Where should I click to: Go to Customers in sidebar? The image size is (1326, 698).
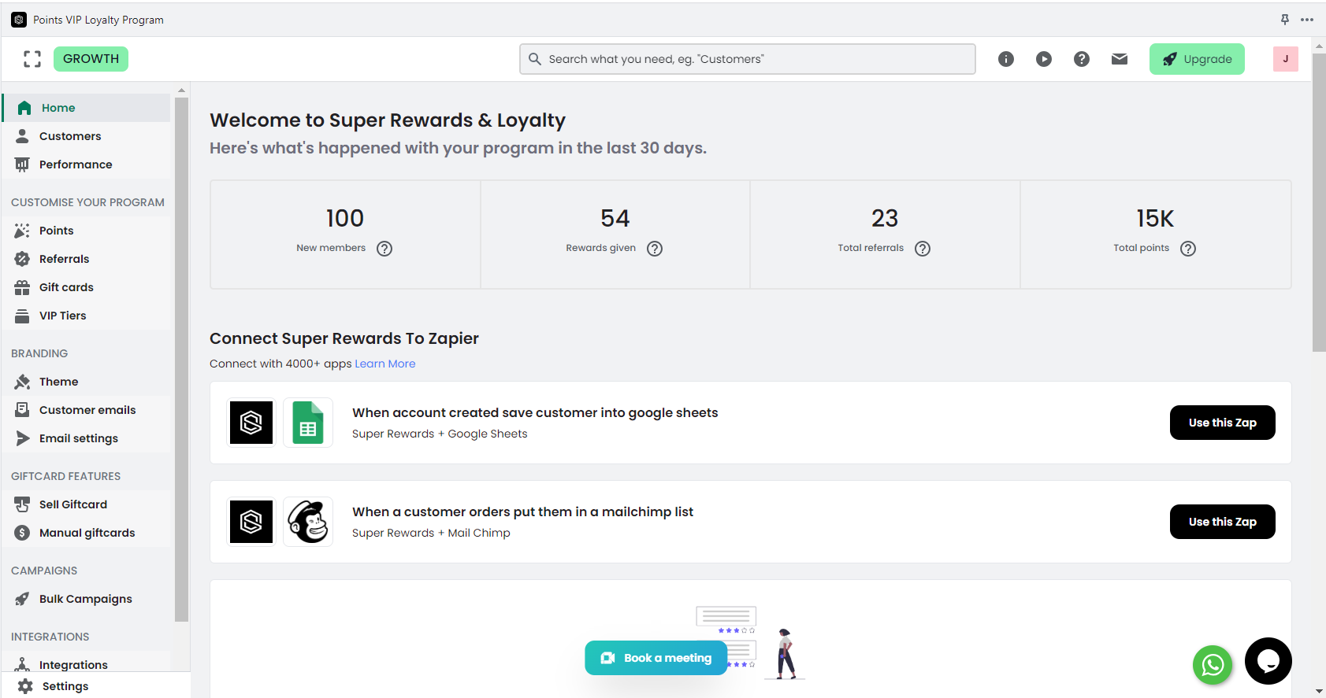point(70,136)
